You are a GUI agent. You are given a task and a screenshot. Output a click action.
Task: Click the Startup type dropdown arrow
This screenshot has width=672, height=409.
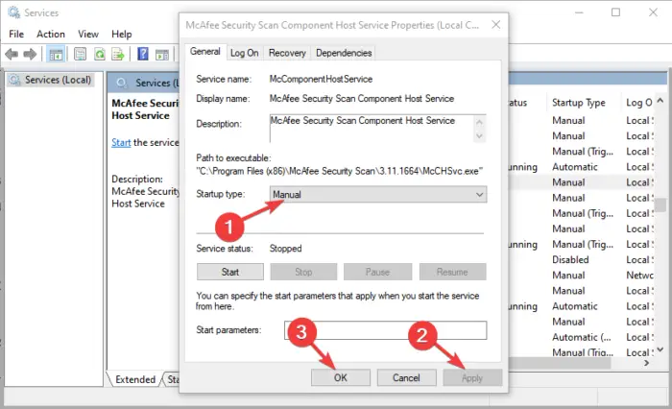[479, 194]
